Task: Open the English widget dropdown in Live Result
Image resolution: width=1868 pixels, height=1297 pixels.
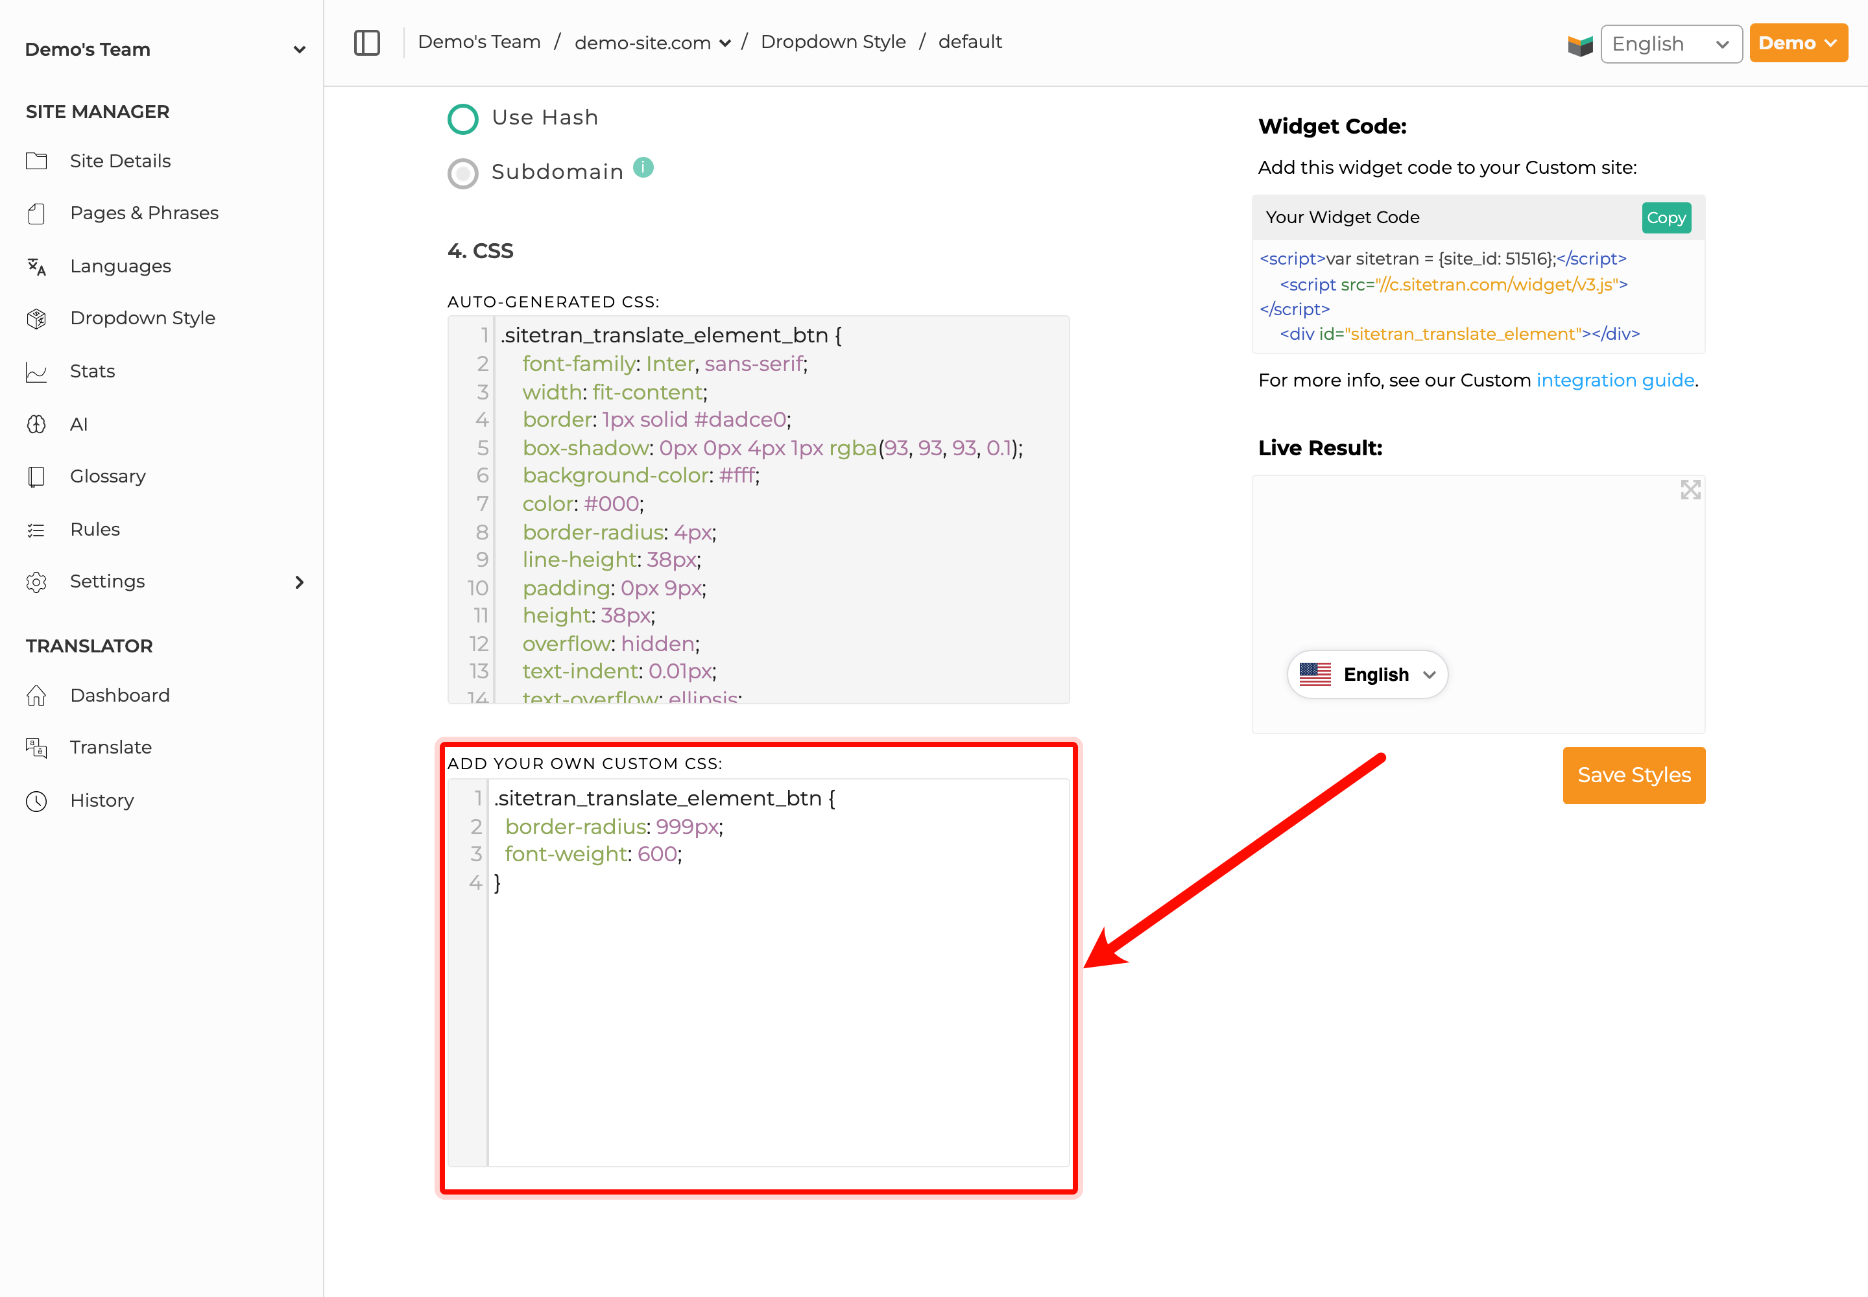Action: pos(1367,674)
